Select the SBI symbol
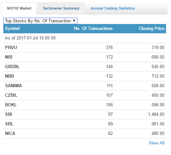Screen dimensions: 171x155 click(x=9, y=115)
